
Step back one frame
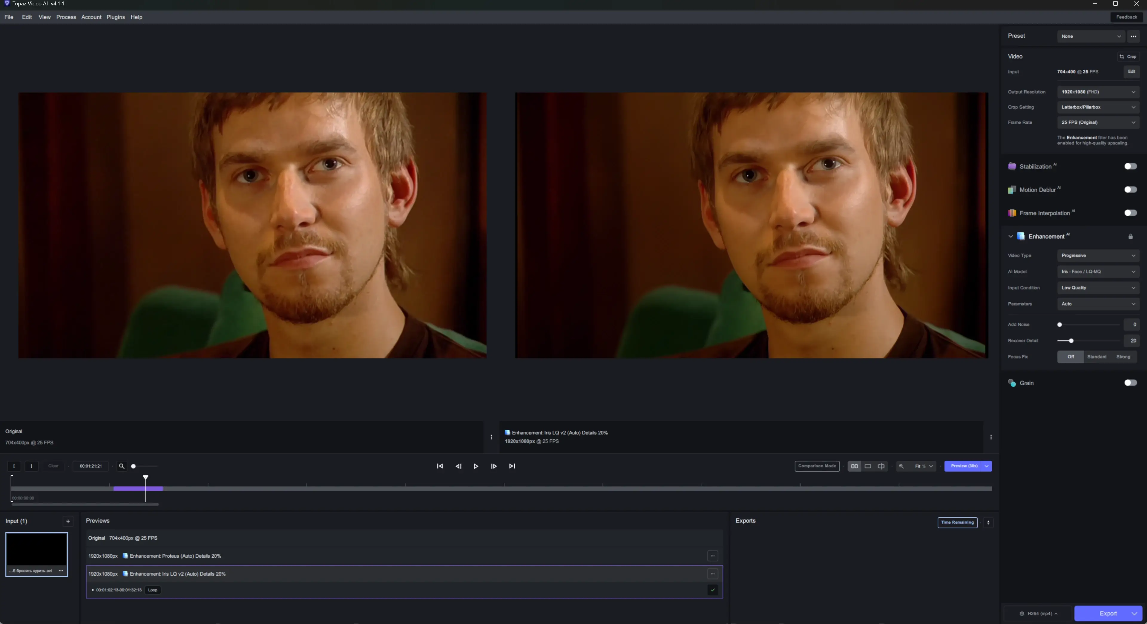click(x=458, y=466)
